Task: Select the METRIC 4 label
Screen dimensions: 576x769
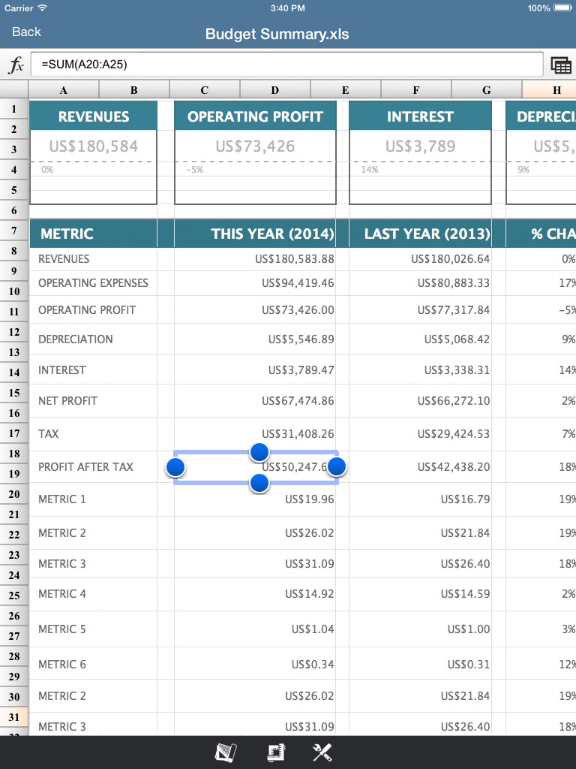Action: click(x=61, y=594)
